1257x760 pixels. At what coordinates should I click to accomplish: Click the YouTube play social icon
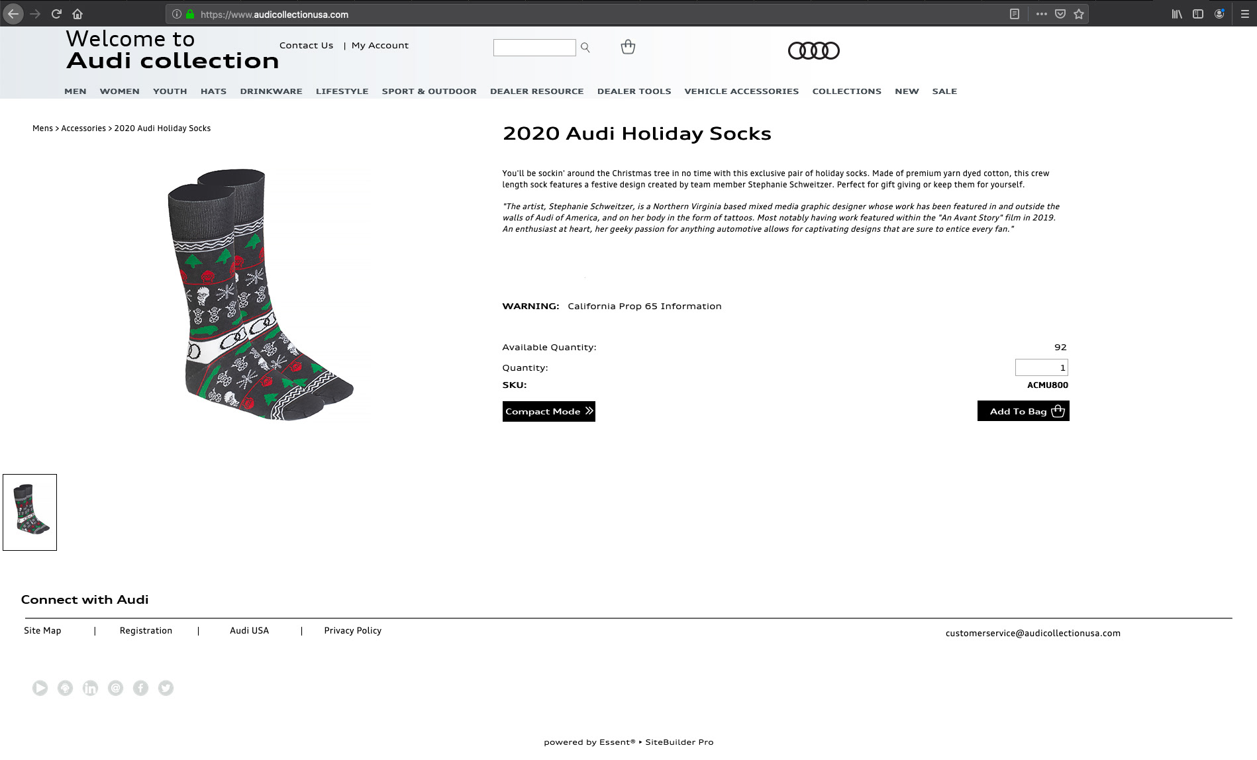pos(40,688)
